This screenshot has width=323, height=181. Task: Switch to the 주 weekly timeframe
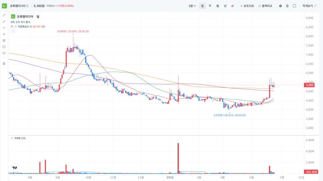(x=210, y=6)
